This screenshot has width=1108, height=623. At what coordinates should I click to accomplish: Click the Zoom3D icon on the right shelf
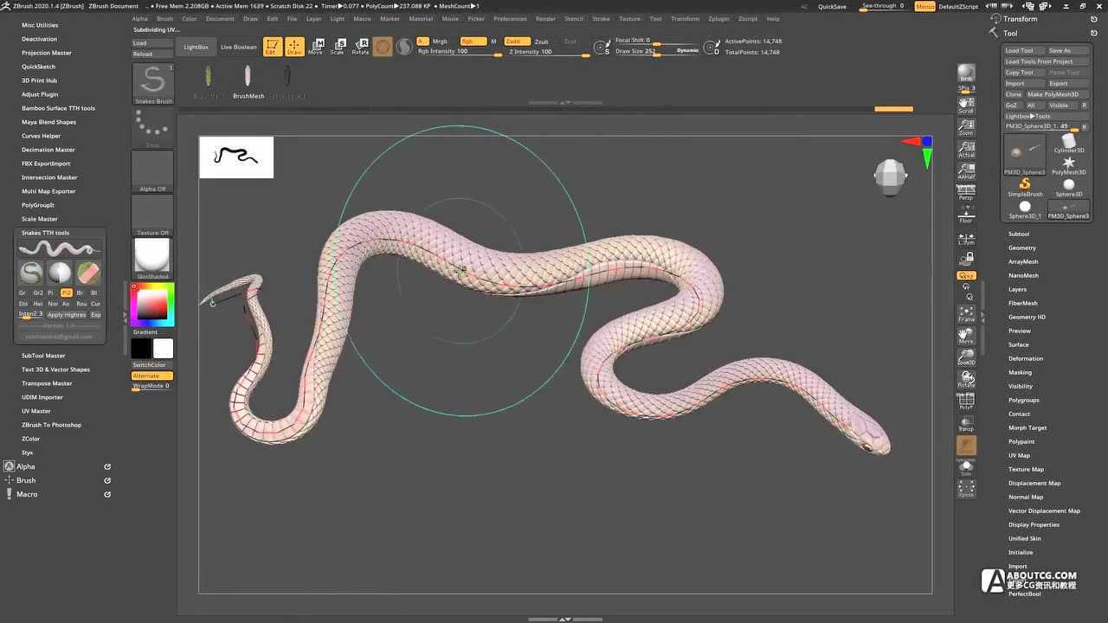point(966,356)
